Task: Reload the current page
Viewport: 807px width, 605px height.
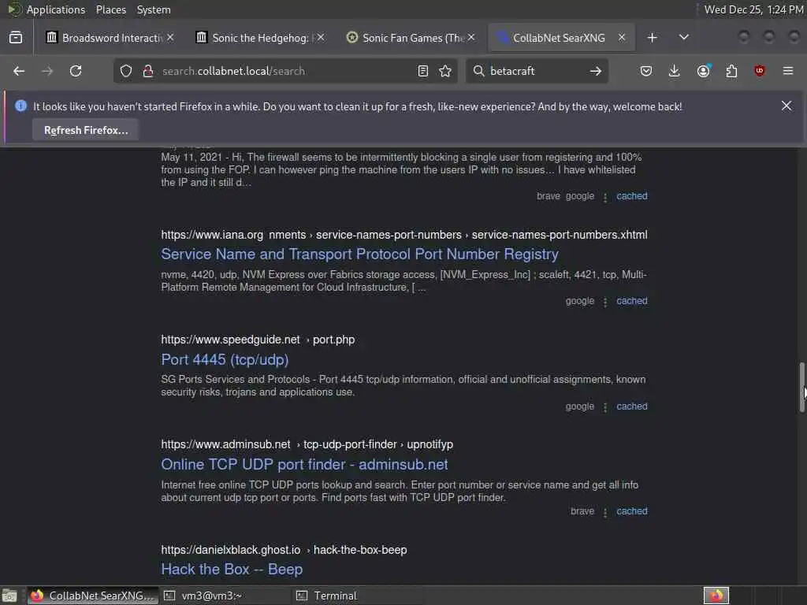Action: tap(76, 71)
